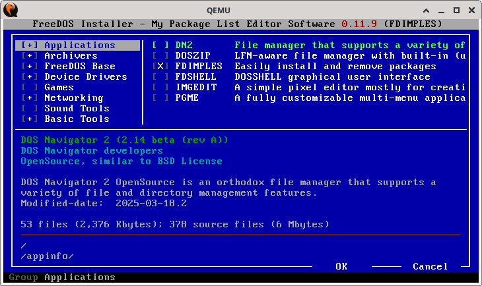482x286 pixels.
Task: Click 'OpenSource, similar to BSD License' line
Action: [121, 161]
